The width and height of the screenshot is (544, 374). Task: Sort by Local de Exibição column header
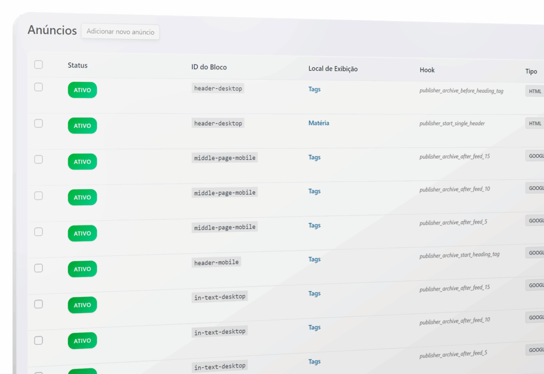point(333,69)
